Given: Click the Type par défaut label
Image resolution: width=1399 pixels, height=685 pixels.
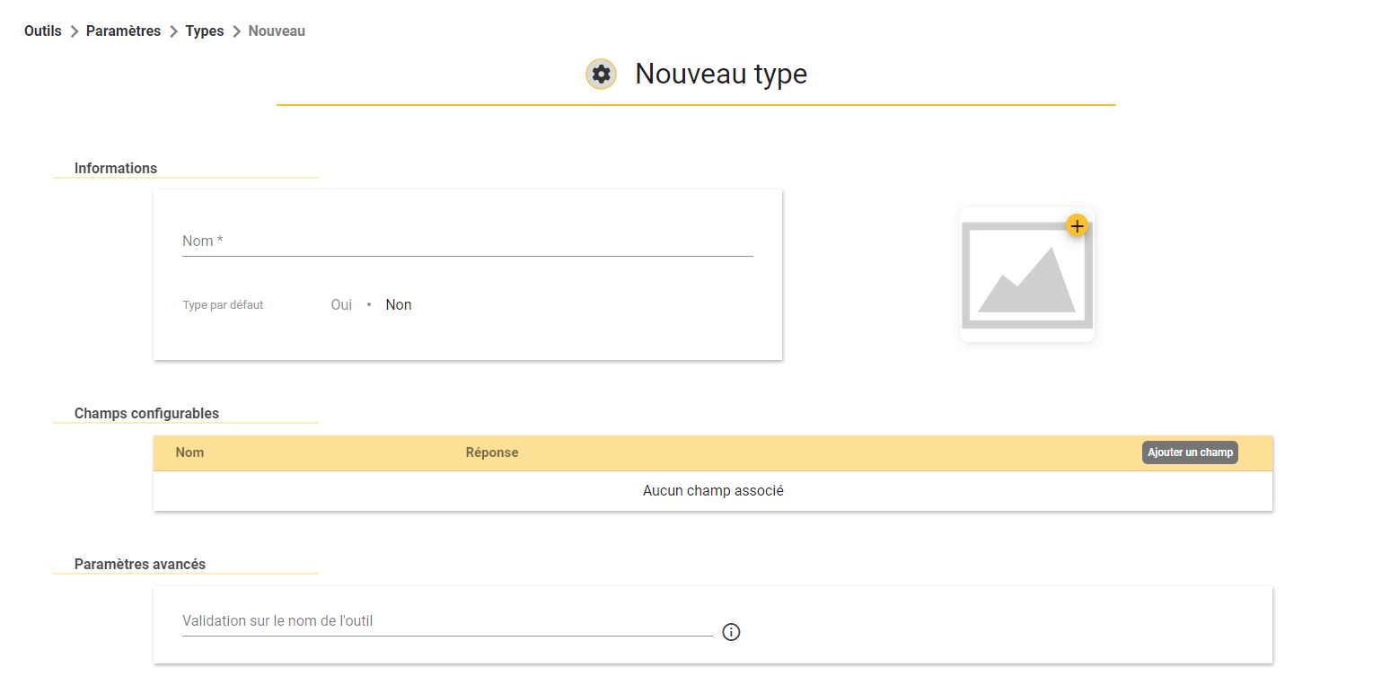Looking at the screenshot, I should click(223, 305).
